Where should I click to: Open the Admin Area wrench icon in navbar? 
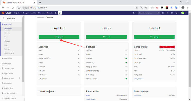tap(60, 13)
